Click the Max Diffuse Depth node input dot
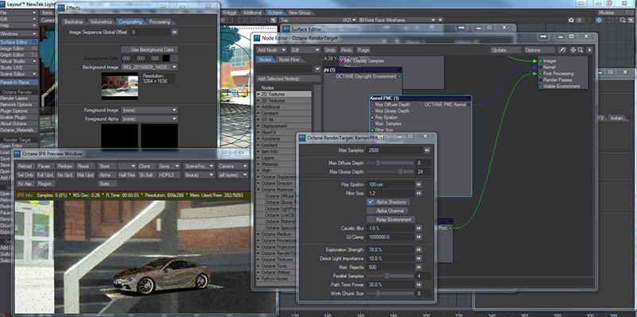The image size is (637, 317). pyautogui.click(x=372, y=105)
